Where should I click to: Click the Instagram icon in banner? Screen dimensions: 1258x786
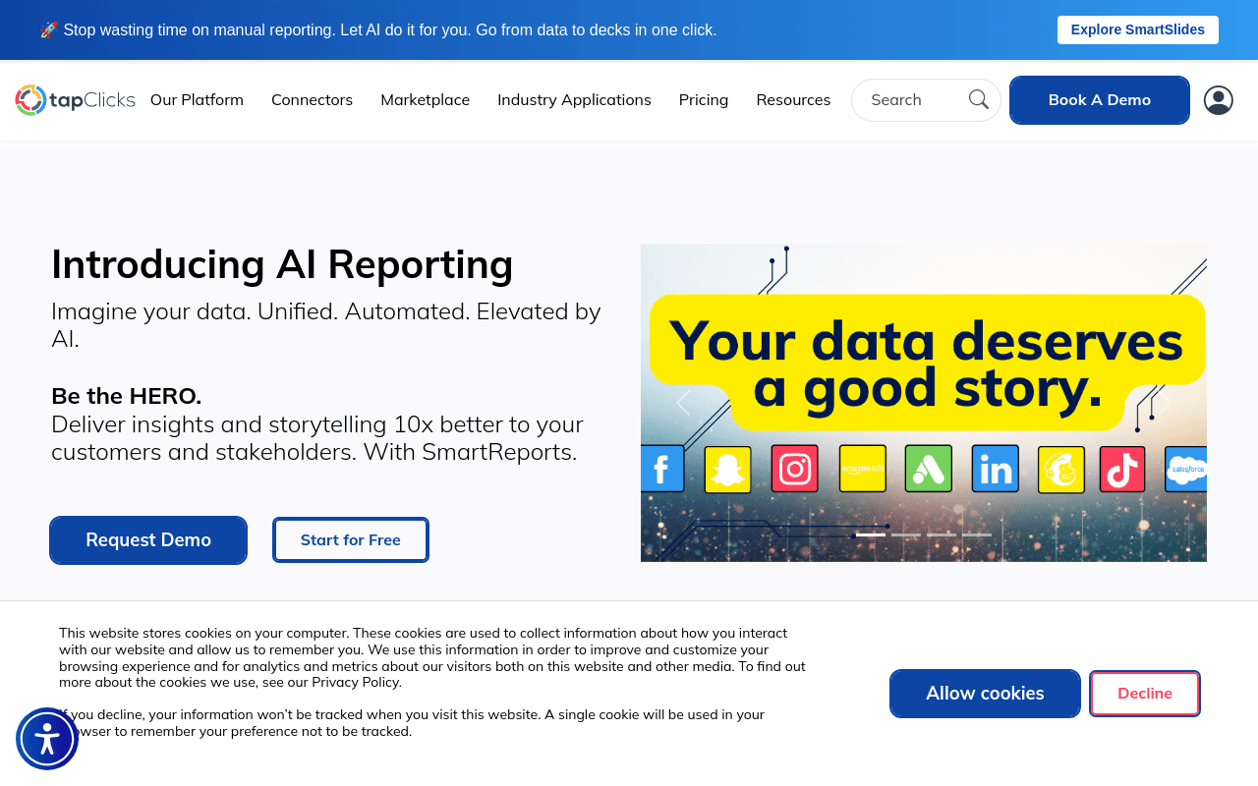pyautogui.click(x=795, y=469)
